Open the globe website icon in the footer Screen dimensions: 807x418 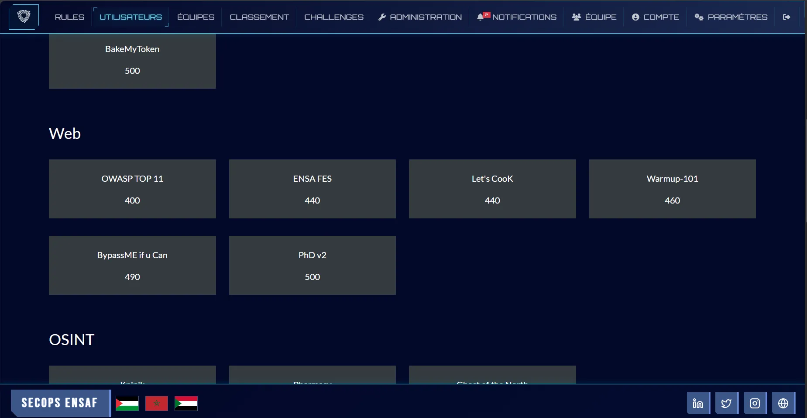tap(784, 403)
